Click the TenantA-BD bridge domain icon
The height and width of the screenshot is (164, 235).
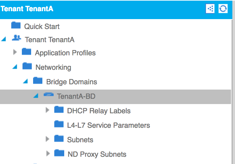[49, 95]
